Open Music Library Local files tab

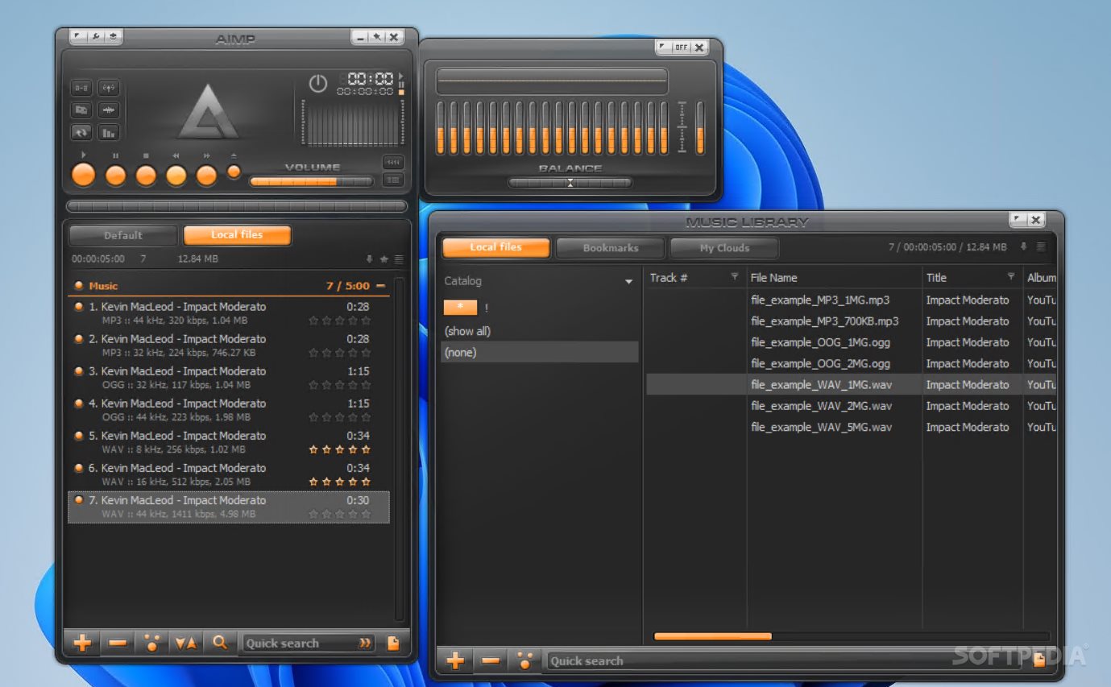click(x=496, y=247)
